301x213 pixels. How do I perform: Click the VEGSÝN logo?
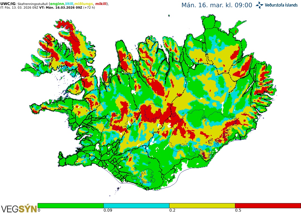pyautogui.click(x=19, y=209)
